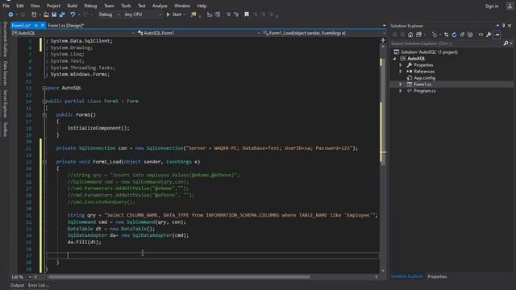516x290 pixels.
Task: Open the Data Sources side tab
Action: pos(5,73)
